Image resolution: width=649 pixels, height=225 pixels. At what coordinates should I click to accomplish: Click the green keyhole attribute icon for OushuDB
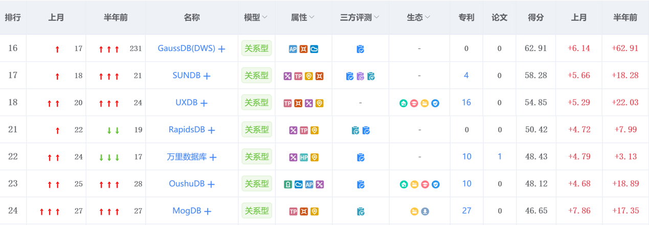[288, 184]
